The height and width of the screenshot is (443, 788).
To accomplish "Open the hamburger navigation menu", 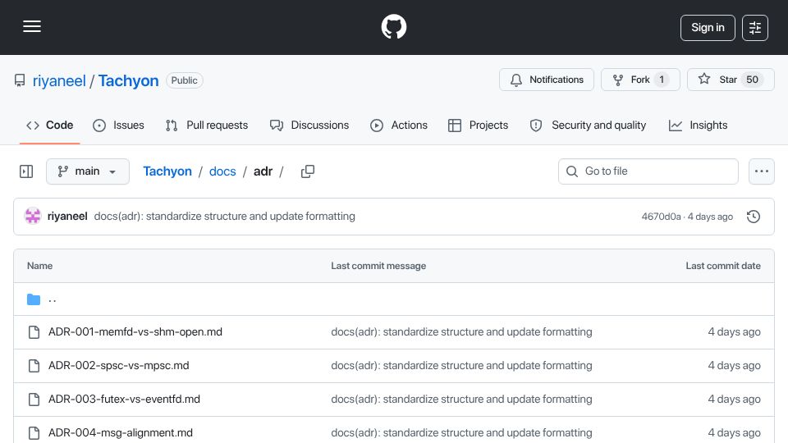I will coord(32,26).
